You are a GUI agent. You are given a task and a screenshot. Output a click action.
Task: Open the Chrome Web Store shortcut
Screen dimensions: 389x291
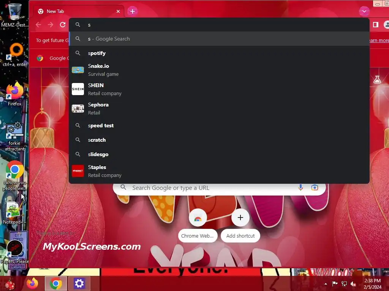click(198, 225)
